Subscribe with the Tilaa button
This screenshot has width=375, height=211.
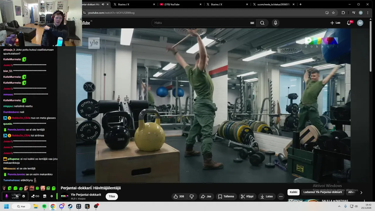click(112, 196)
